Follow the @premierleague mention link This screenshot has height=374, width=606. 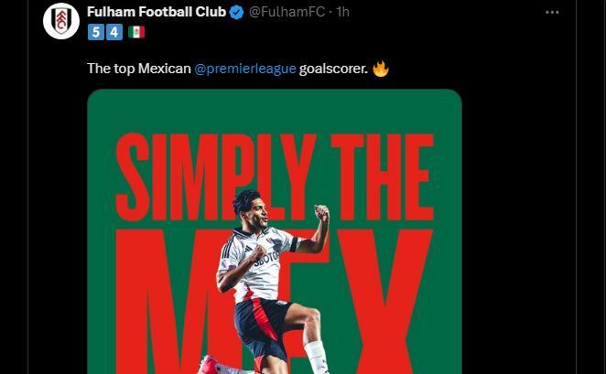click(x=244, y=69)
